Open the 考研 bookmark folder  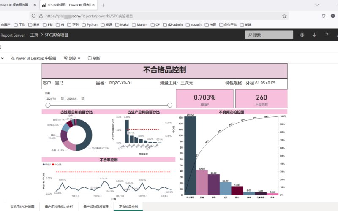210,25
